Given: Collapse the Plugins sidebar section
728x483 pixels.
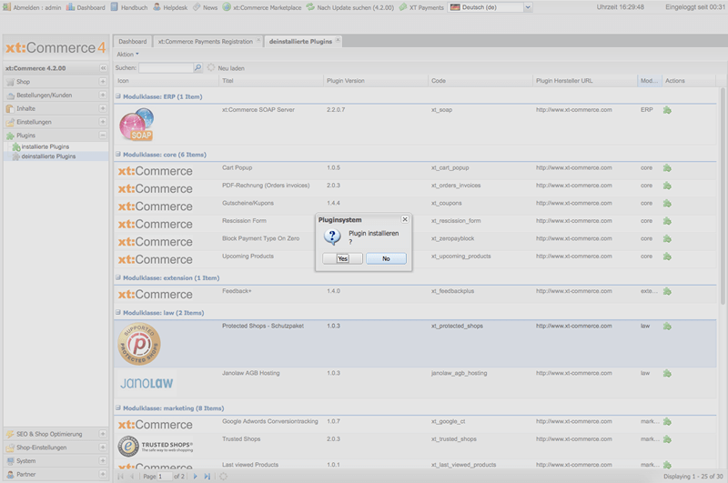Looking at the screenshot, I should point(103,136).
